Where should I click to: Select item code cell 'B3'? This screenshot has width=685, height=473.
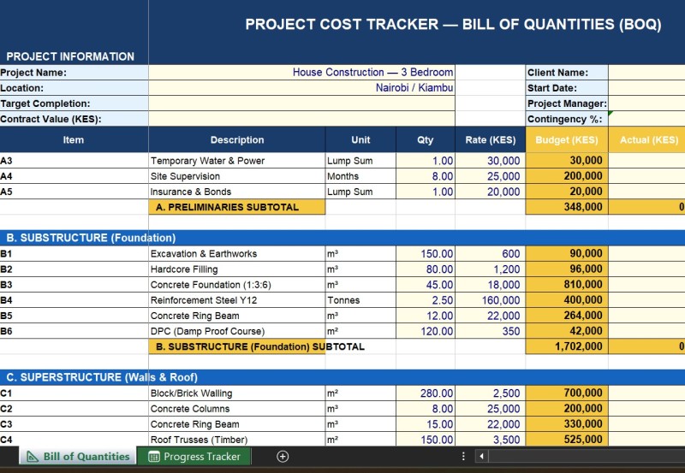(74, 285)
